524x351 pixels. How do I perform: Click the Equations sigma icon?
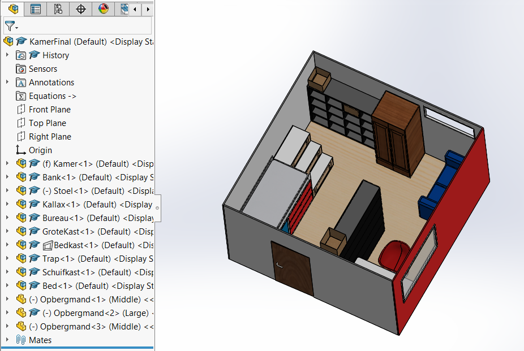click(x=21, y=96)
